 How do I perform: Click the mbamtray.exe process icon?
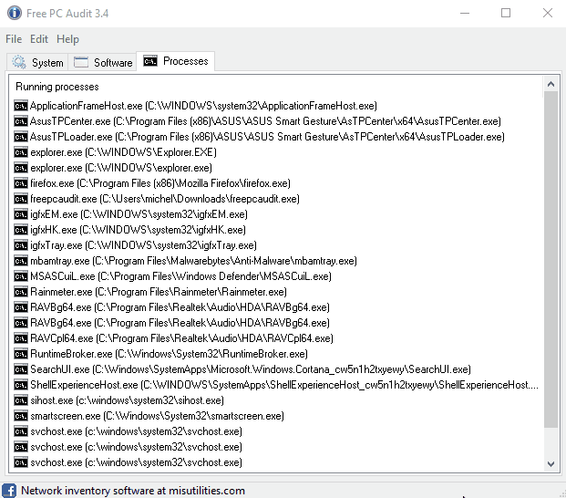pyautogui.click(x=21, y=261)
